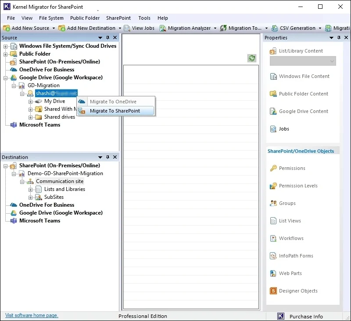Pin the Properties pane with pushpin icon
This screenshot has height=321, width=351.
coord(339,38)
